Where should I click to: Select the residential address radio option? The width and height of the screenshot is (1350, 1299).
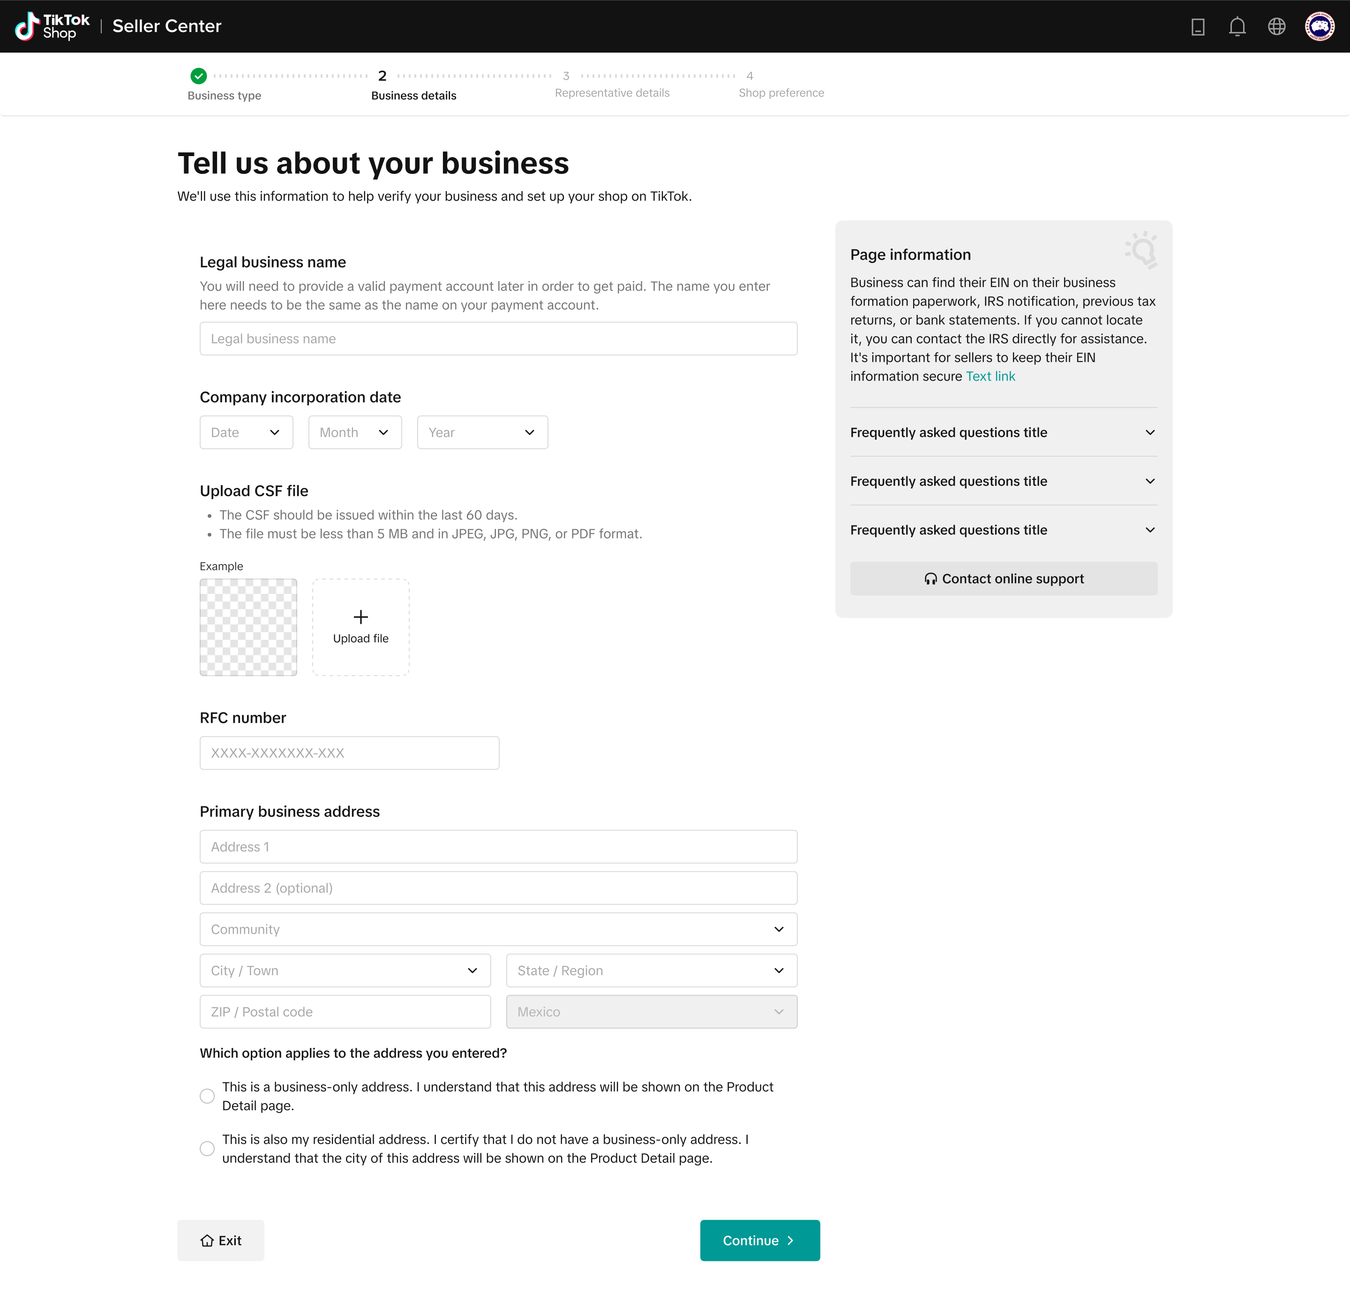pyautogui.click(x=207, y=1148)
